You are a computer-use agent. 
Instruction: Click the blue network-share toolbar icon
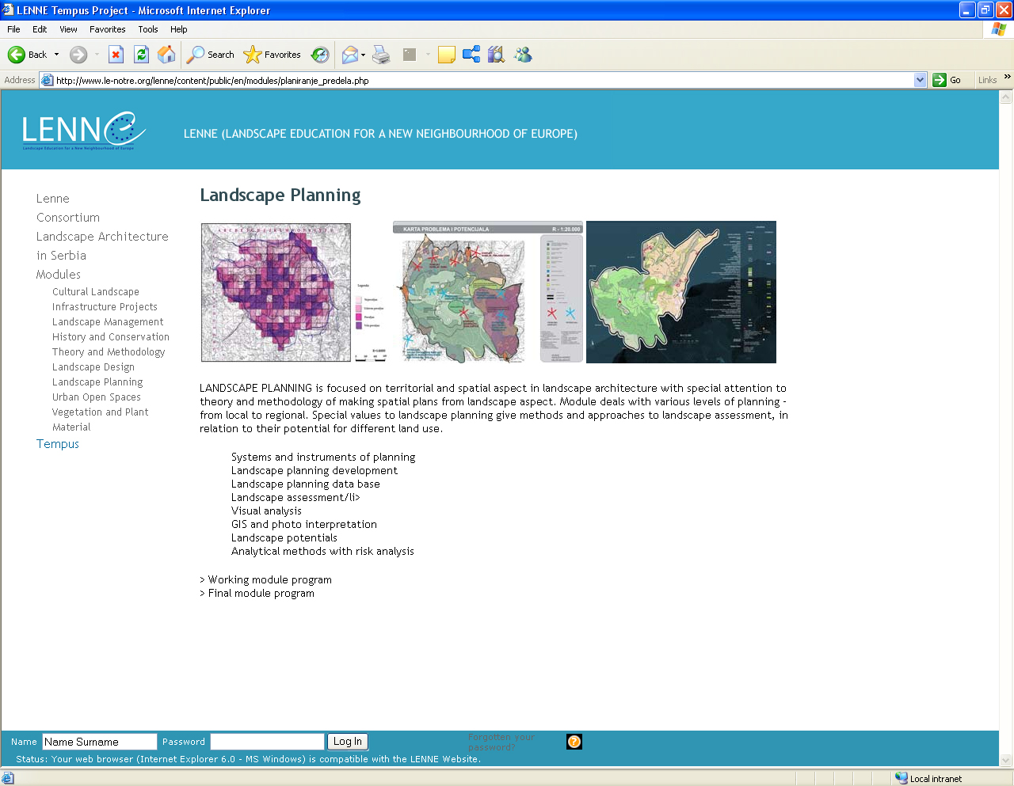[471, 55]
